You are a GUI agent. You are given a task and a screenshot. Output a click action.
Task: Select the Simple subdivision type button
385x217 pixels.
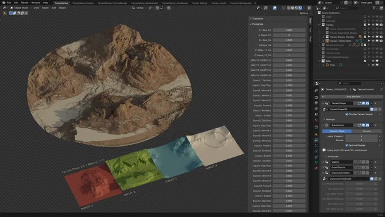366,131
